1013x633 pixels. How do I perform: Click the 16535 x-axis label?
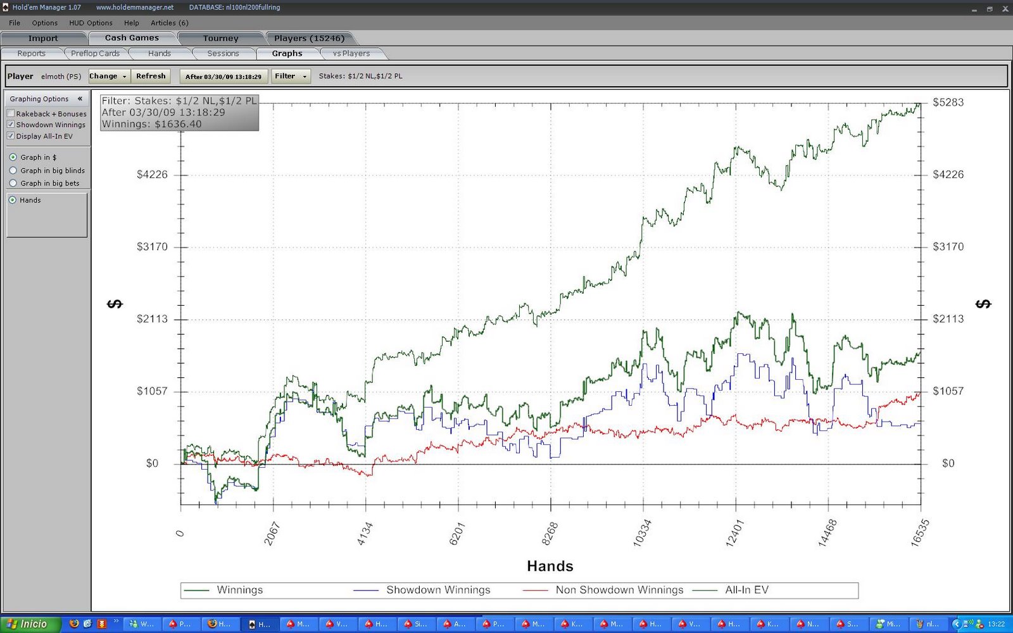click(x=920, y=532)
